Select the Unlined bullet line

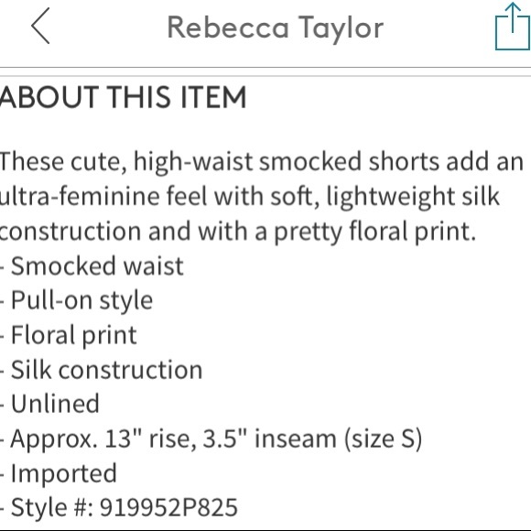pos(49,404)
